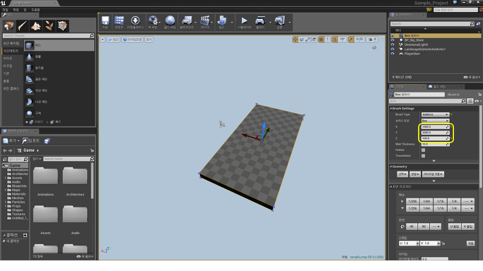Select the Linear Stair brush

(x=59, y=90)
